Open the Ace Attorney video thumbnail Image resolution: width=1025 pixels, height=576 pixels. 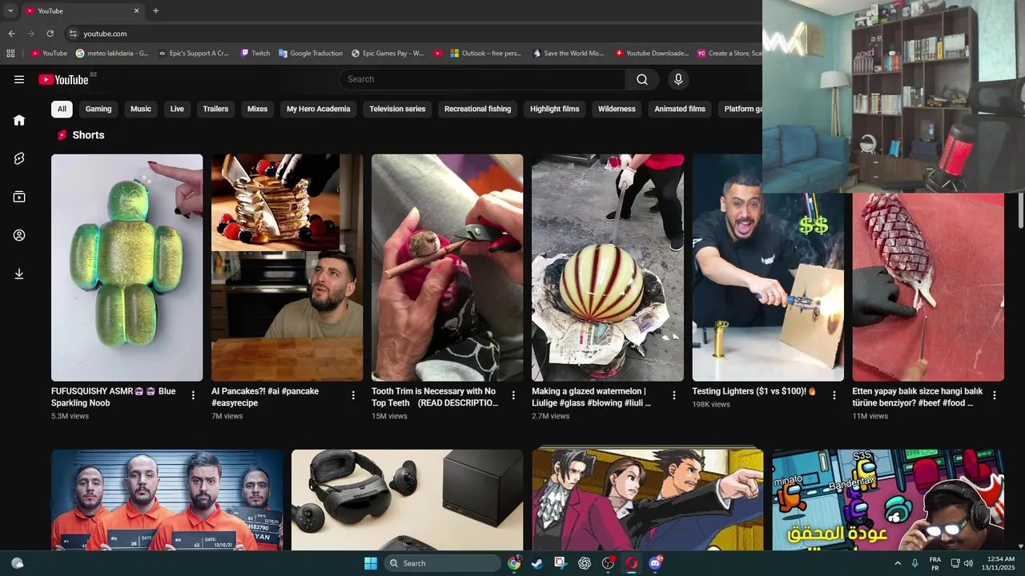coord(648,498)
